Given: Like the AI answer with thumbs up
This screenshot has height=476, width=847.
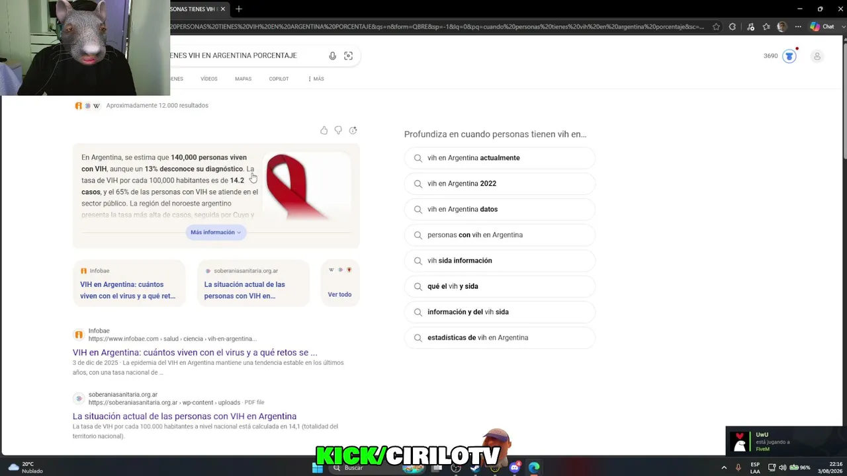Looking at the screenshot, I should 324,130.
